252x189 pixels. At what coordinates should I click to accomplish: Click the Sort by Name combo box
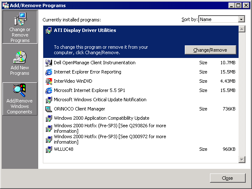(218, 19)
